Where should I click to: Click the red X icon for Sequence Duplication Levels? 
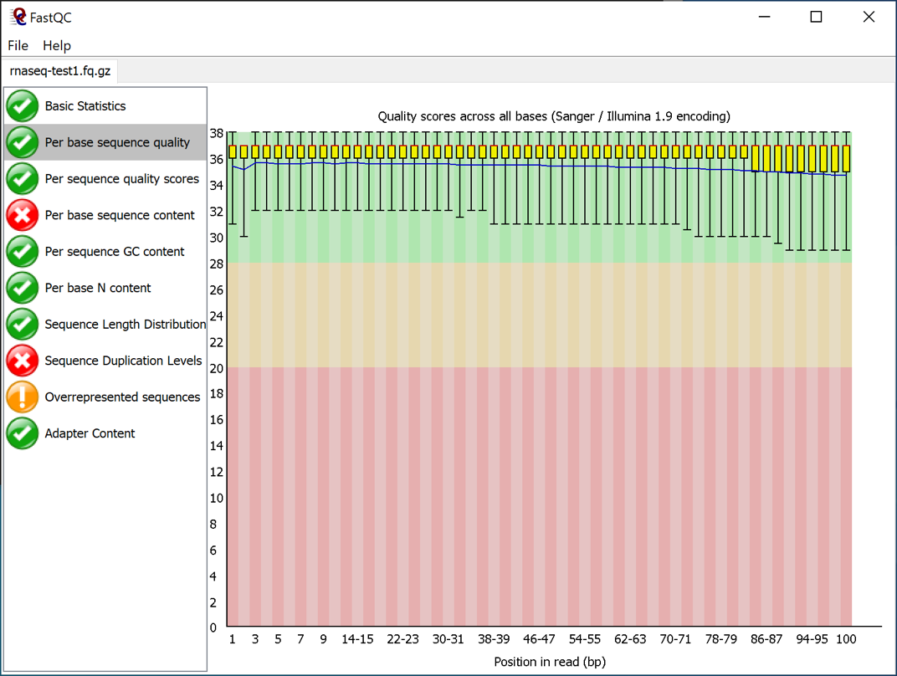(23, 361)
